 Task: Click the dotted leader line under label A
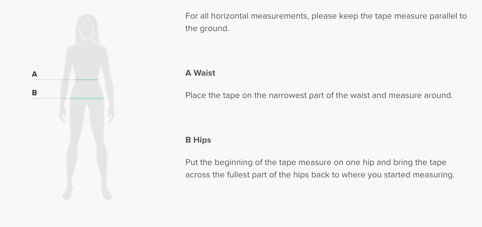53,80
